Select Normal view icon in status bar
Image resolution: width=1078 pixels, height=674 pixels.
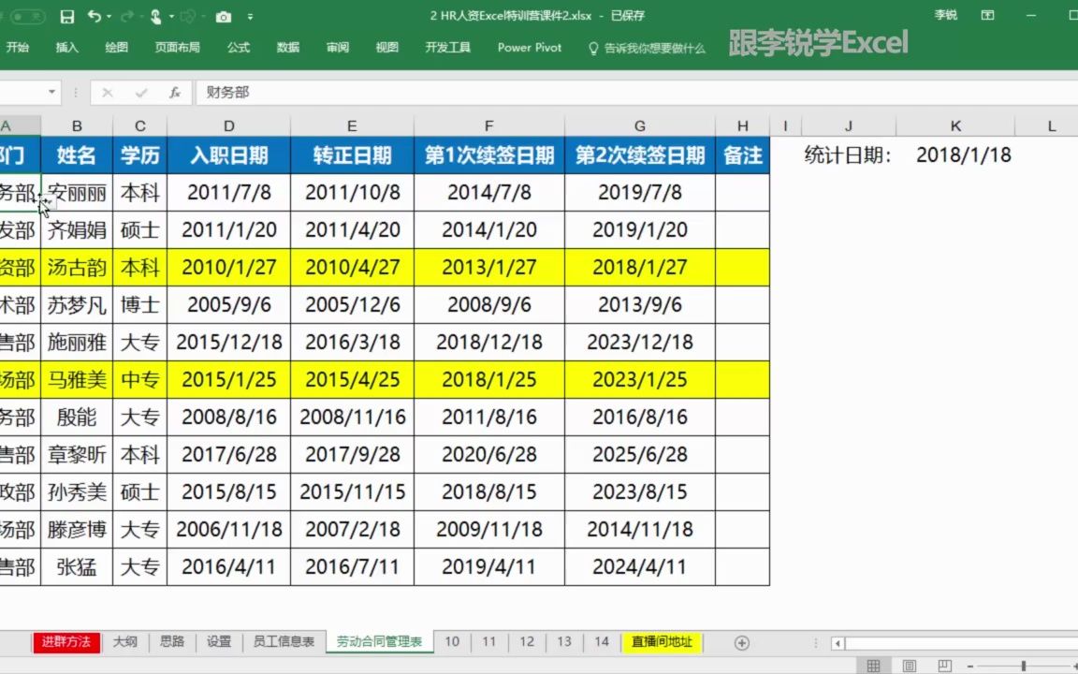point(872,665)
